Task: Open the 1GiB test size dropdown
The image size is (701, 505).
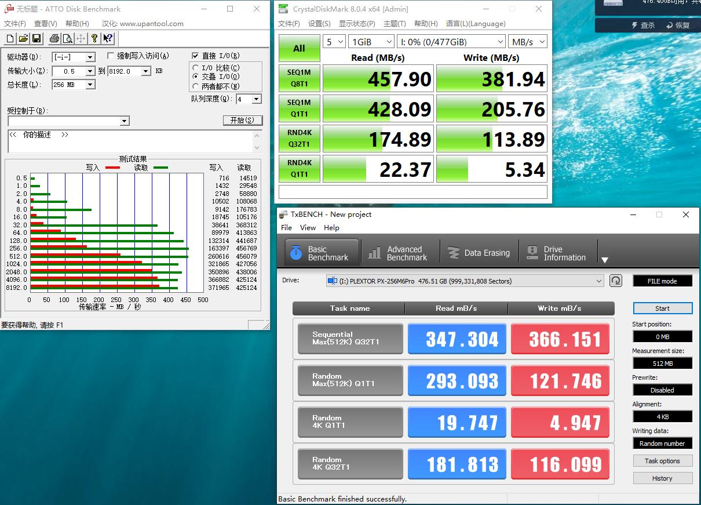Action: click(371, 42)
